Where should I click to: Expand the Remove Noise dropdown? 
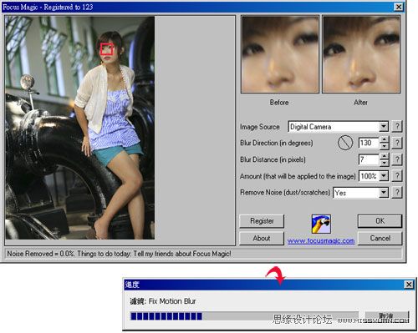384,193
